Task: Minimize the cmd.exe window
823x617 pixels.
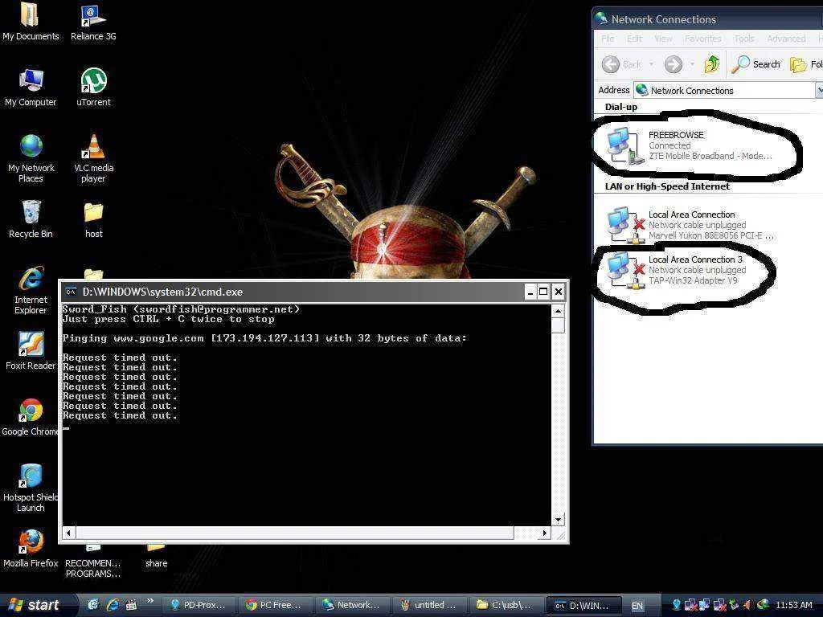Action: tap(530, 292)
